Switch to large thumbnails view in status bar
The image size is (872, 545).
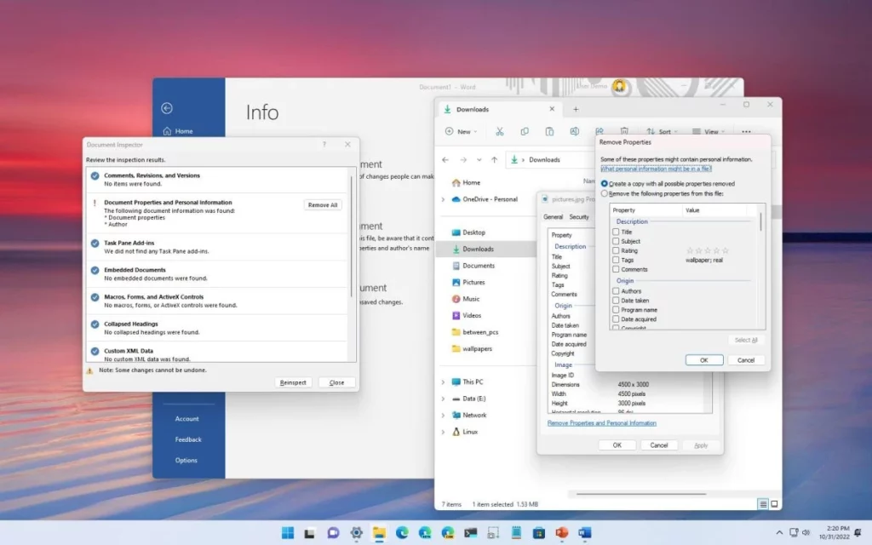tap(774, 504)
